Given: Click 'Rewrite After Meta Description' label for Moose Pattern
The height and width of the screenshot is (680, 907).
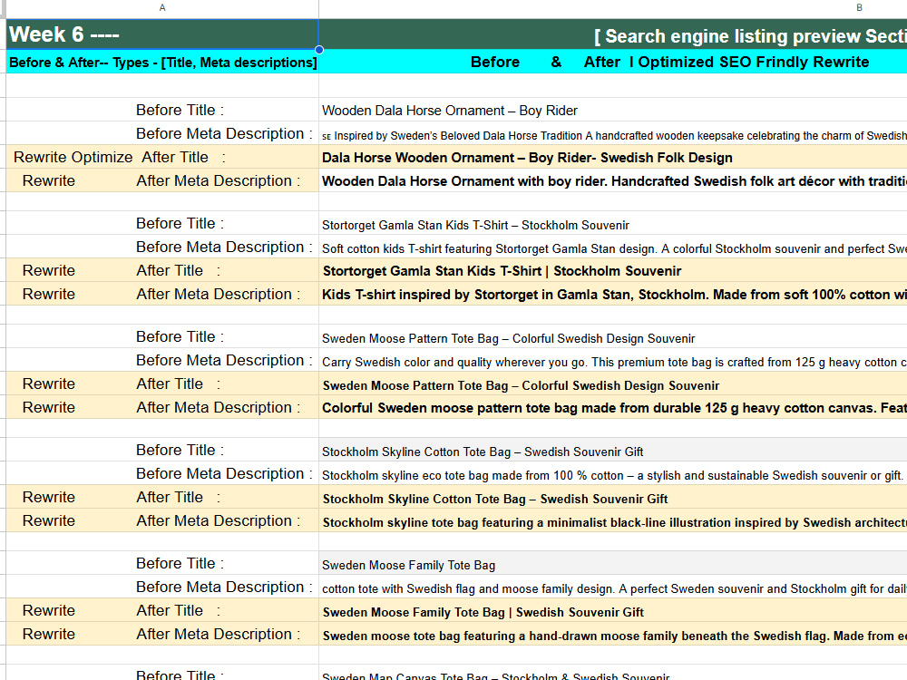Looking at the screenshot, I should (x=162, y=408).
